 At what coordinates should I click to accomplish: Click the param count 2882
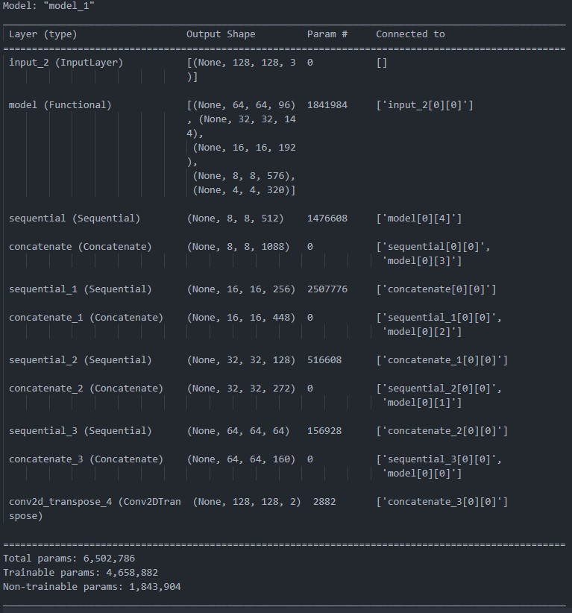[x=324, y=502]
